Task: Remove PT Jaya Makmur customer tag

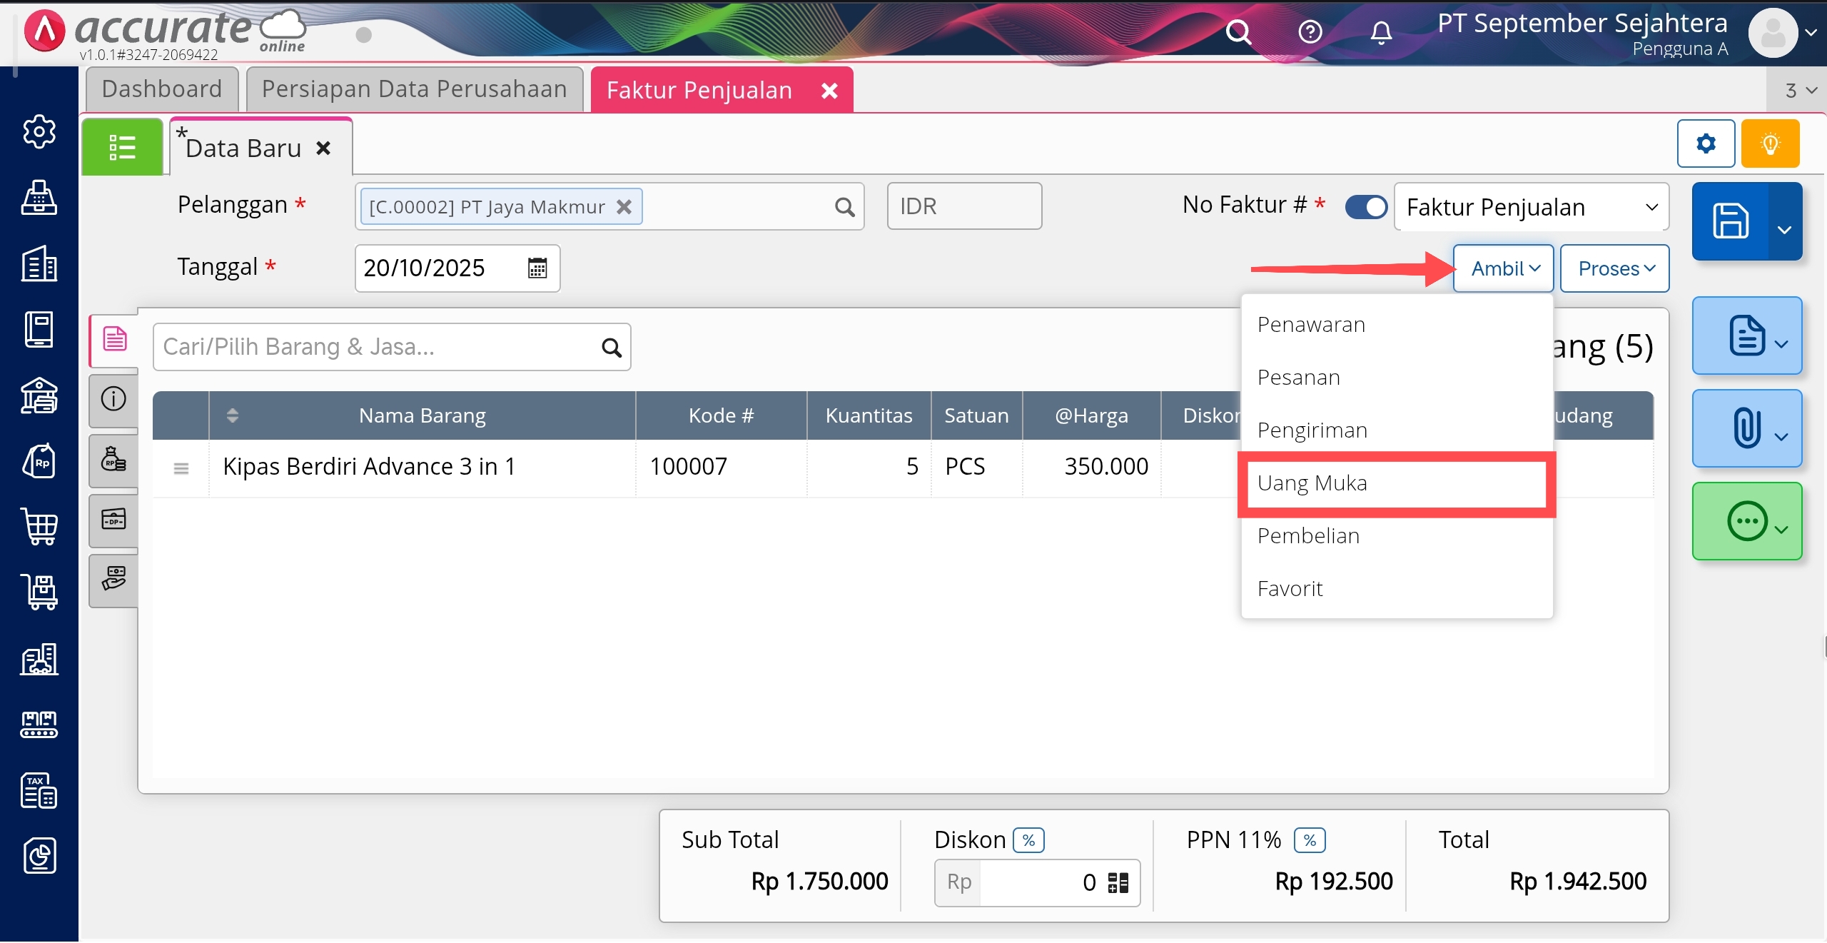Action: [x=624, y=207]
